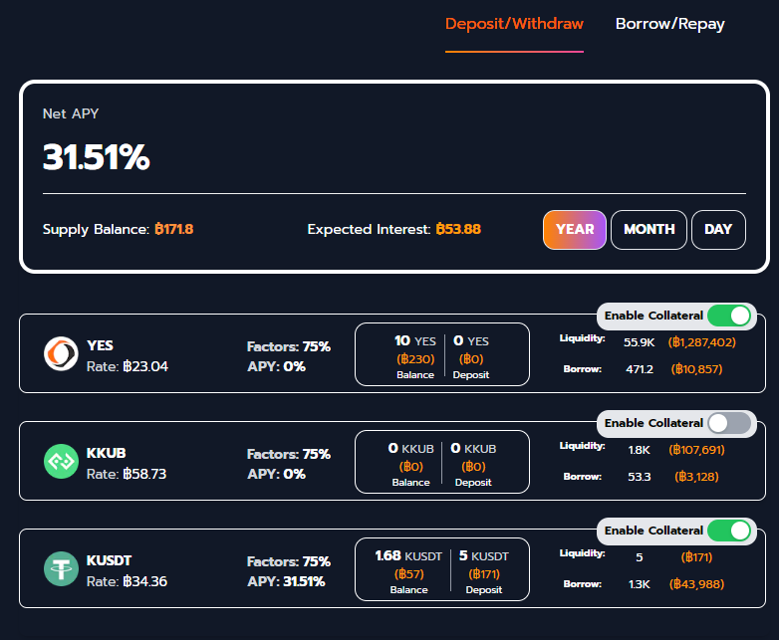The image size is (779, 640).
Task: Click the YES balance and deposit box
Action: [442, 354]
